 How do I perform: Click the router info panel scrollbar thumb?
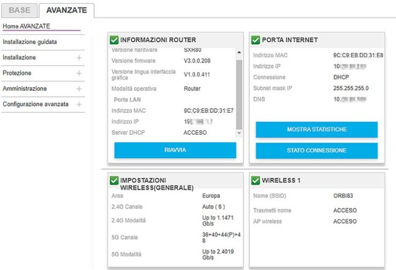[x=239, y=93]
